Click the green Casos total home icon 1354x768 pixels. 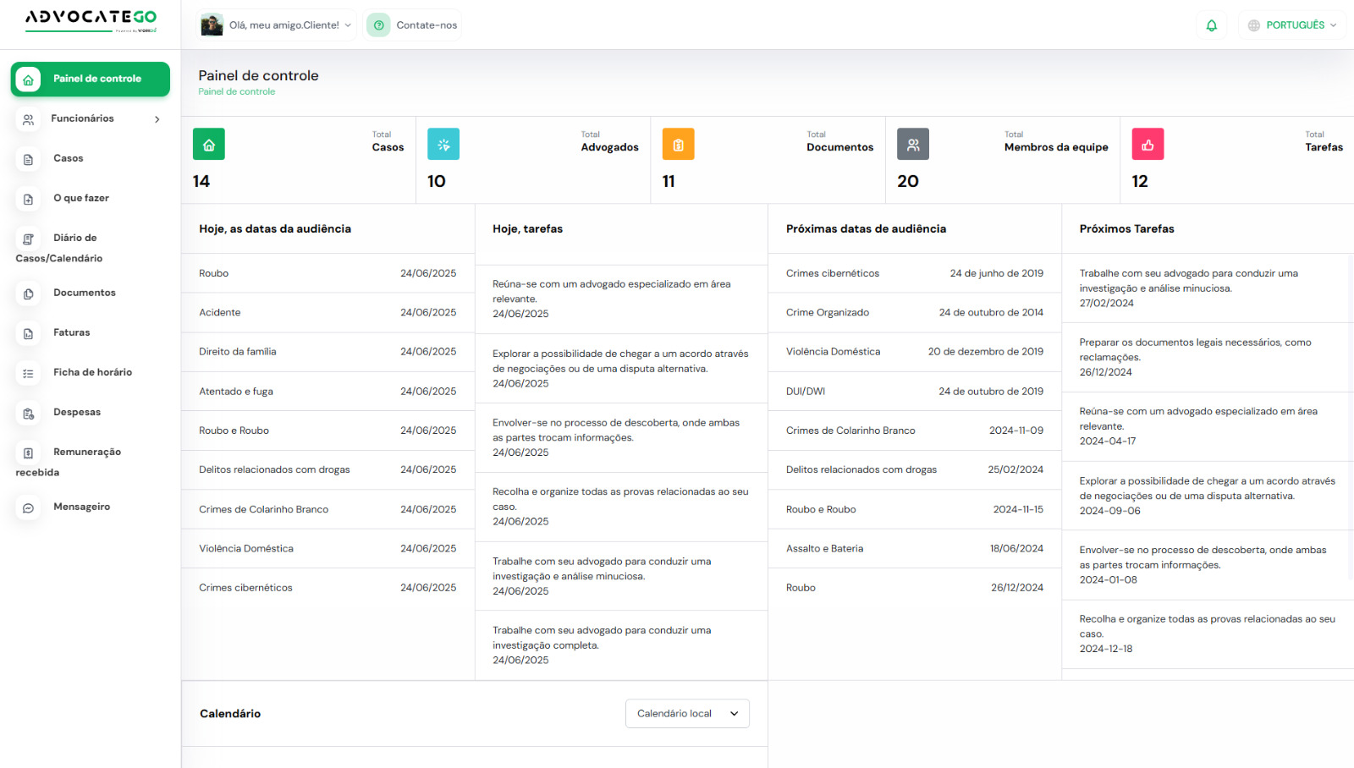pos(209,145)
